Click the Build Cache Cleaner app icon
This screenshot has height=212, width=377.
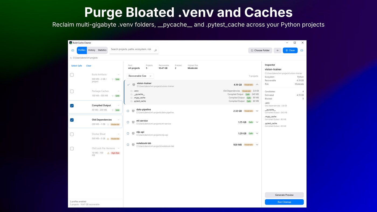tap(71, 43)
